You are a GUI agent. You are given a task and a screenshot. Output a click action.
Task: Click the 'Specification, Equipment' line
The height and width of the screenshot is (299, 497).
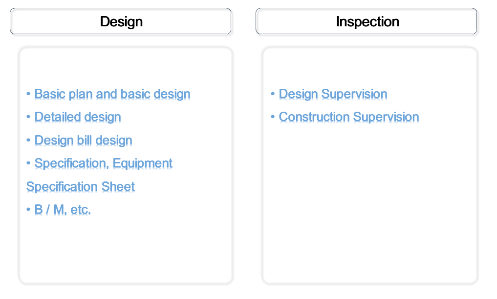pos(104,163)
